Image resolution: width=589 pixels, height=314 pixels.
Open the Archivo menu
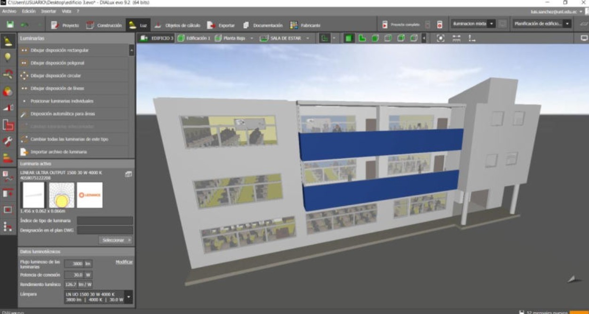point(9,11)
